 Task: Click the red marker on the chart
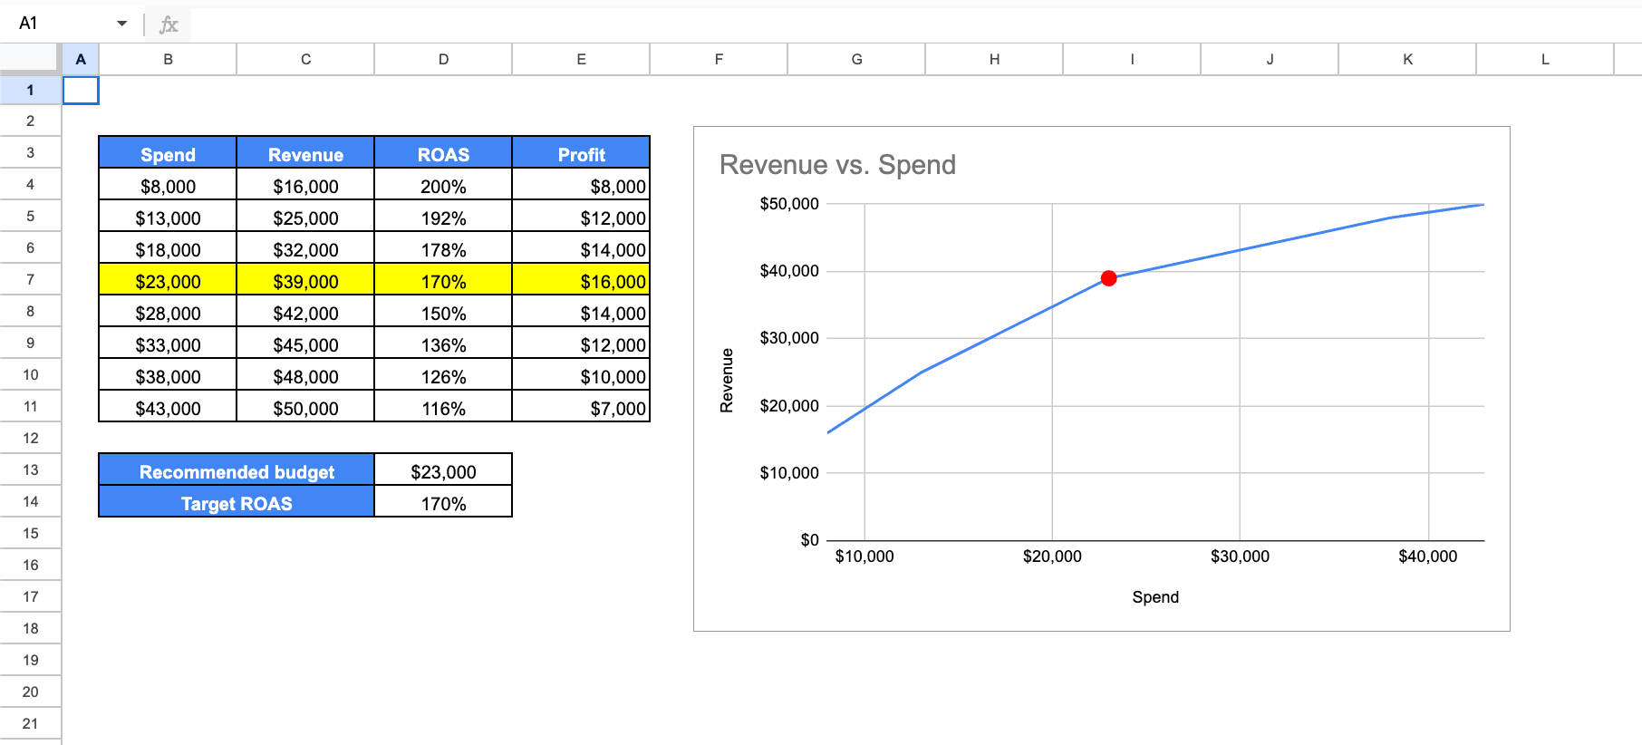1108,278
